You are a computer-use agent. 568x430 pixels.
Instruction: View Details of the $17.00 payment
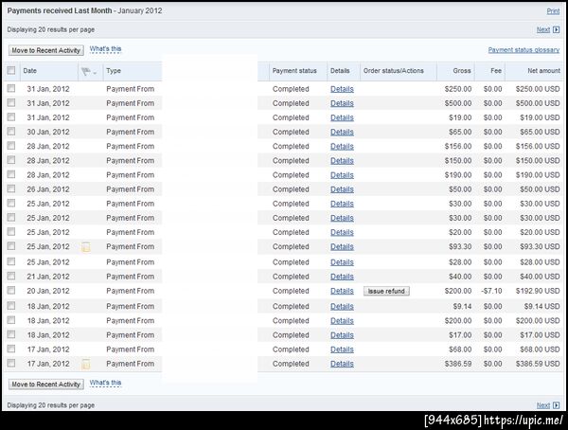342,335
